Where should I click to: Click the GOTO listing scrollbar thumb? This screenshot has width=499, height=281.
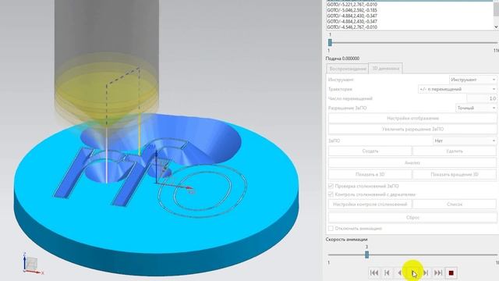tap(496, 9)
